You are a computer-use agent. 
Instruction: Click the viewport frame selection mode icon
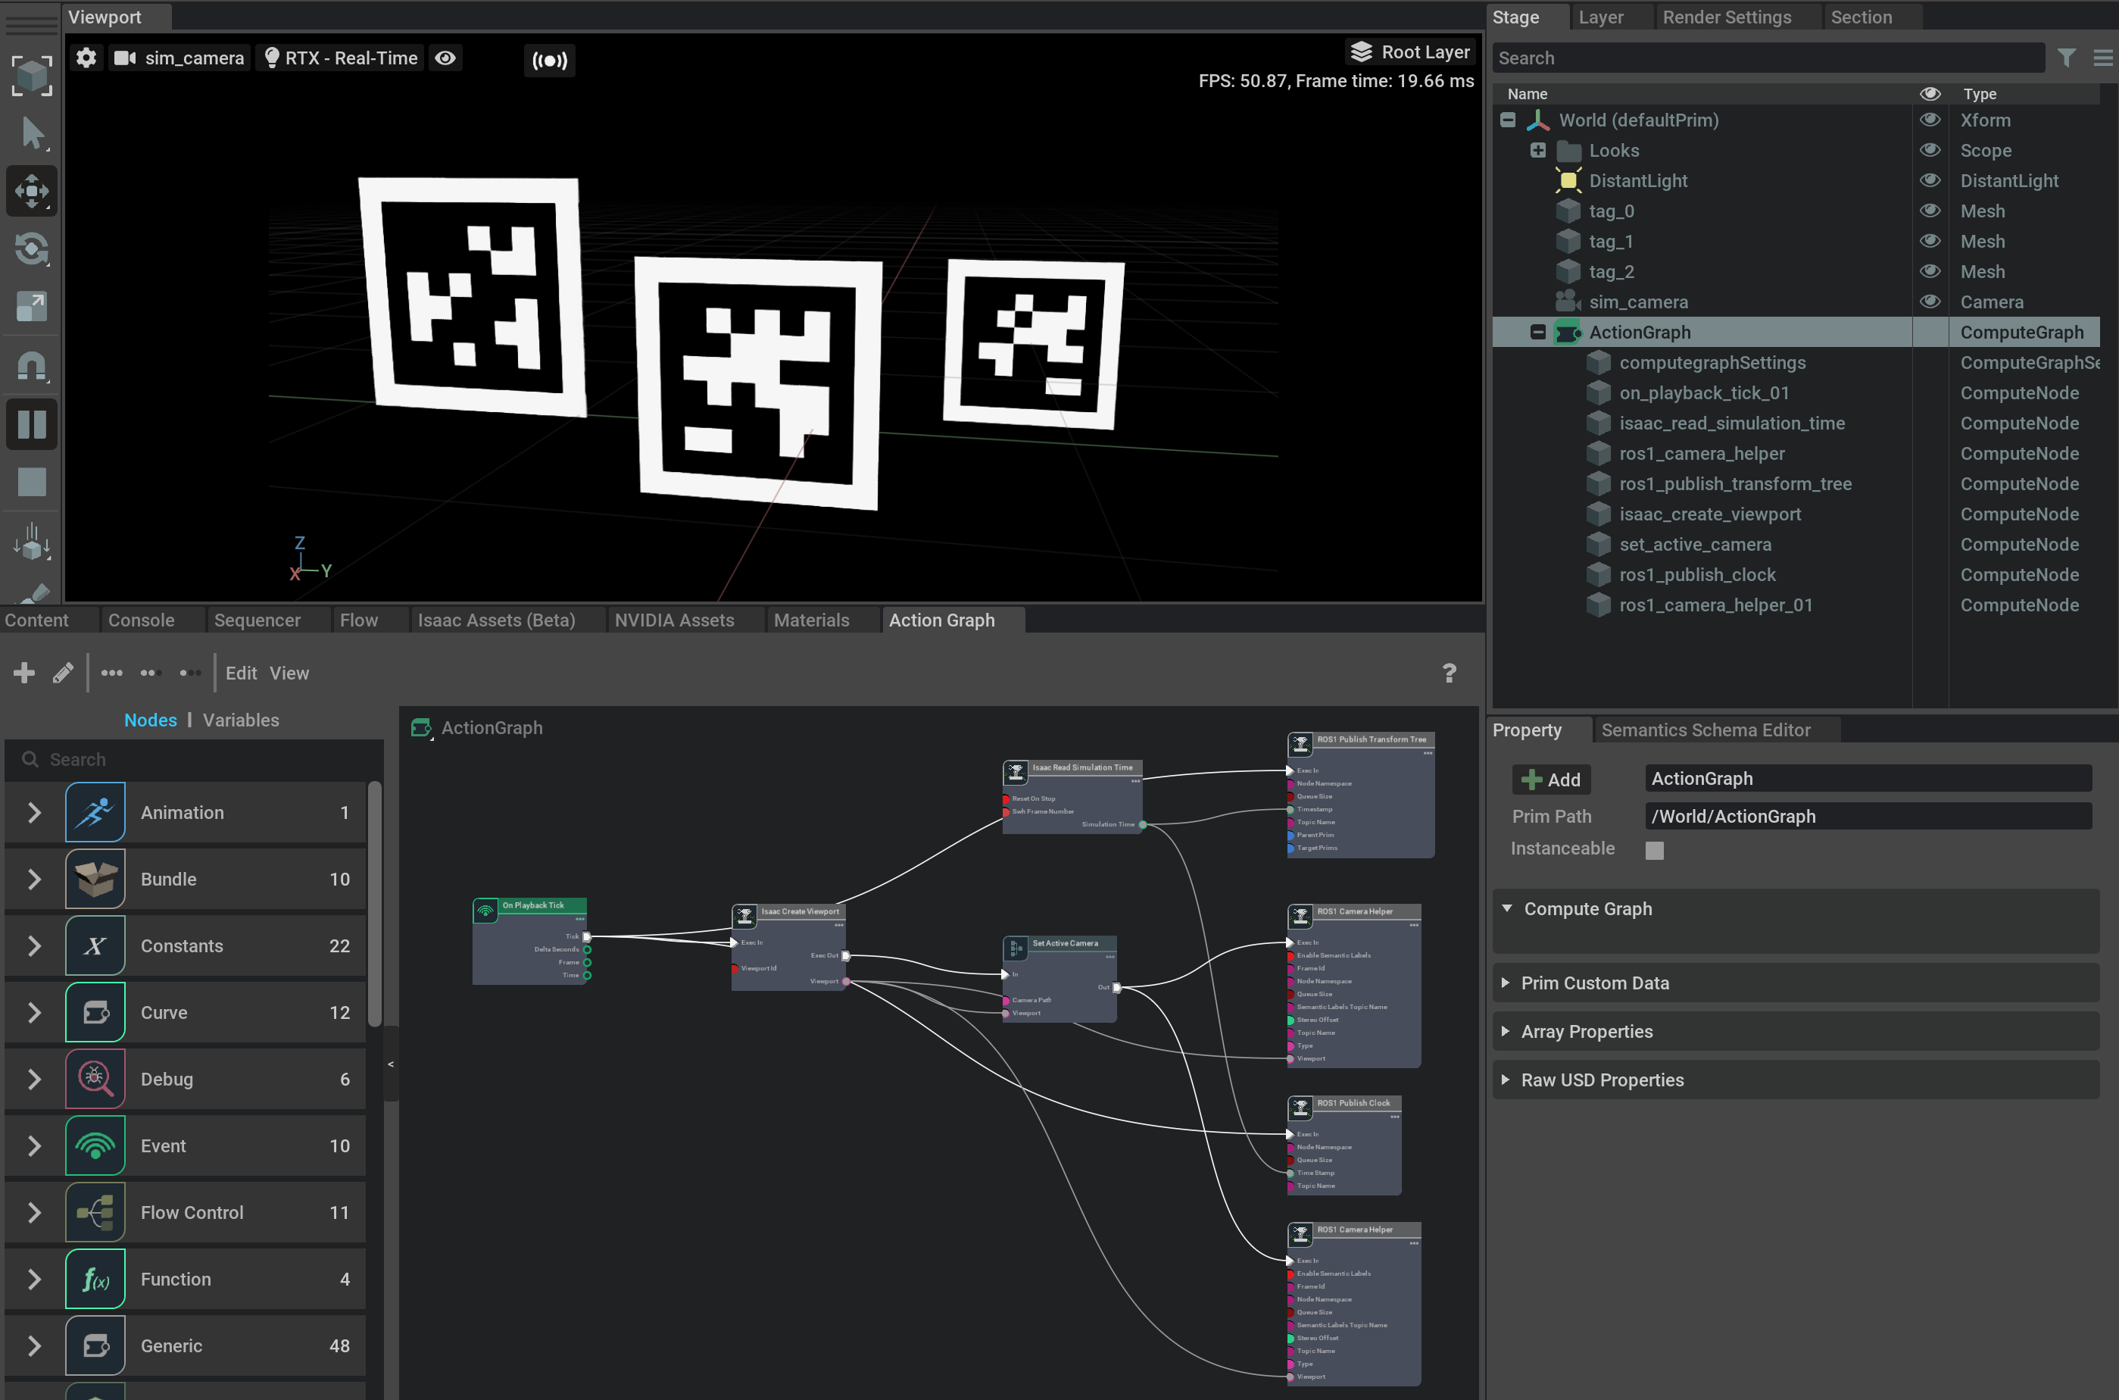pyautogui.click(x=32, y=76)
